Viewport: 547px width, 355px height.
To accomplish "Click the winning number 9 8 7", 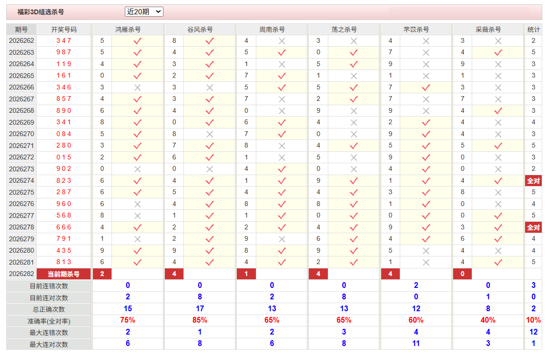I will 64,52.
